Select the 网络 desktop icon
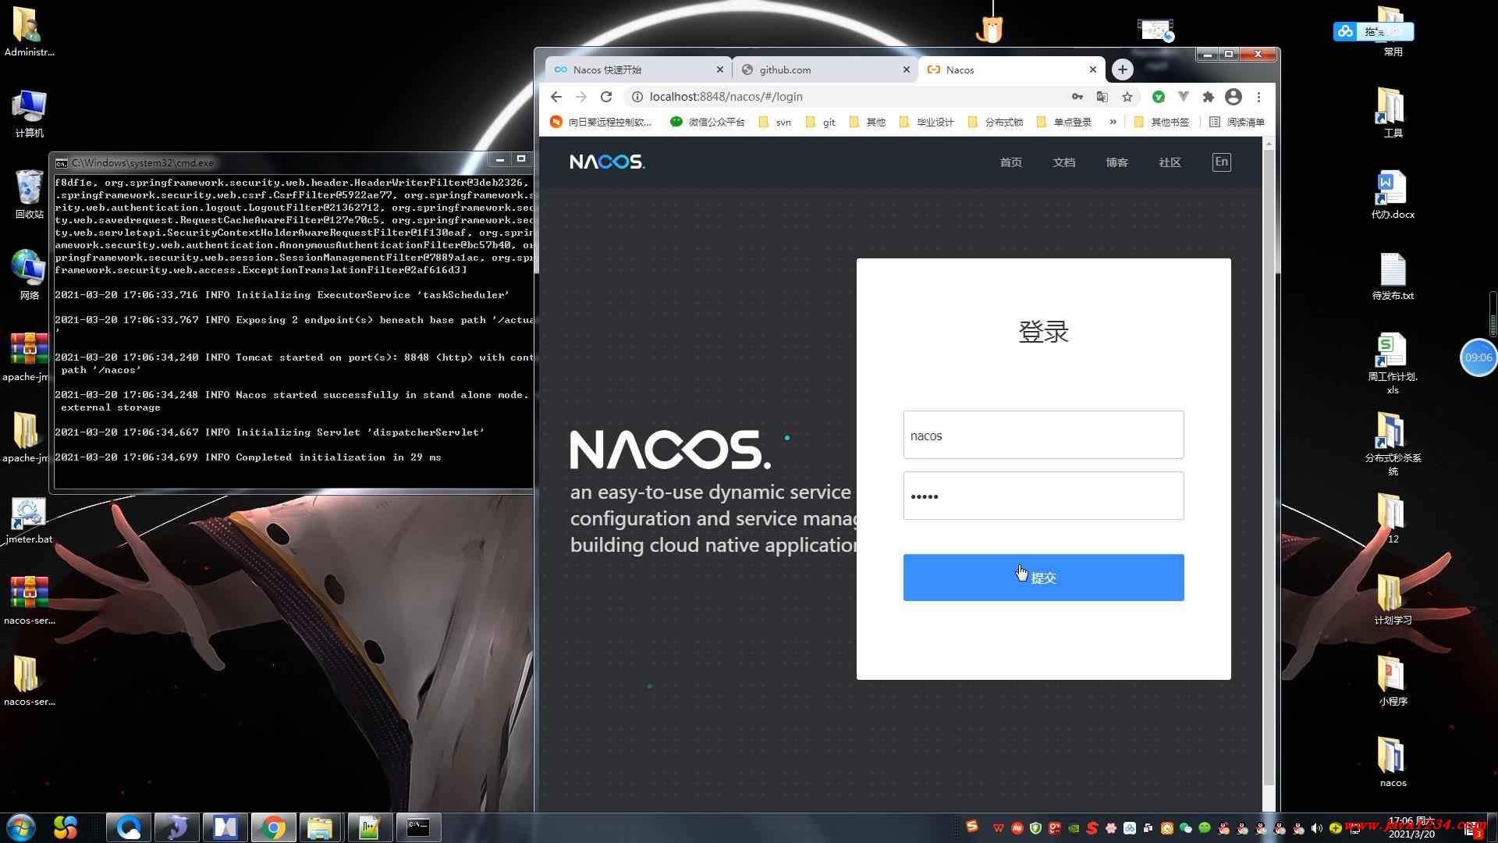 click(30, 275)
